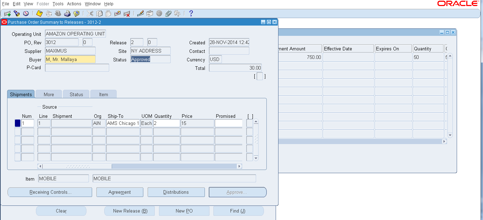Click the Attachments paperclip icon
The width and height of the screenshot is (483, 220).
[x=168, y=13]
